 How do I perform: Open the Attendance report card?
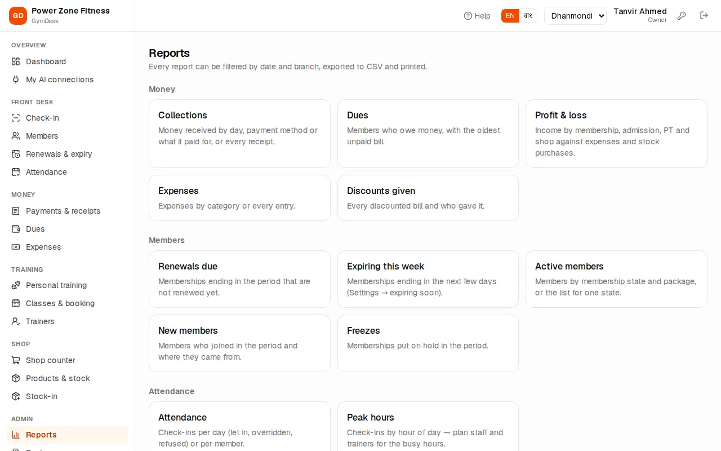(x=239, y=426)
